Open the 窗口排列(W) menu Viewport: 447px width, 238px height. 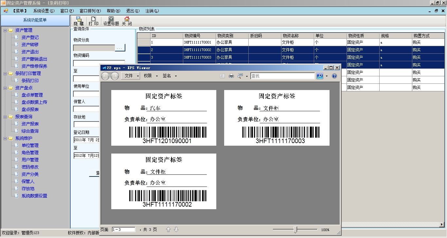click(x=90, y=11)
